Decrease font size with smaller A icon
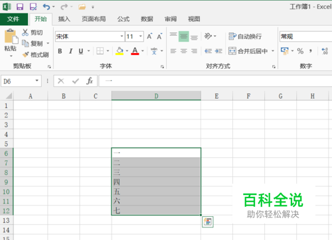 click(x=159, y=36)
